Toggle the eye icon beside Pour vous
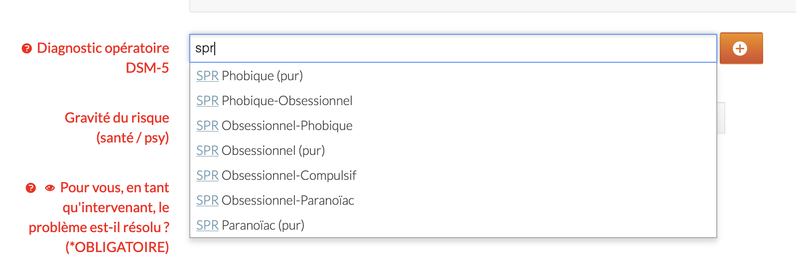The image size is (796, 273). [x=50, y=188]
